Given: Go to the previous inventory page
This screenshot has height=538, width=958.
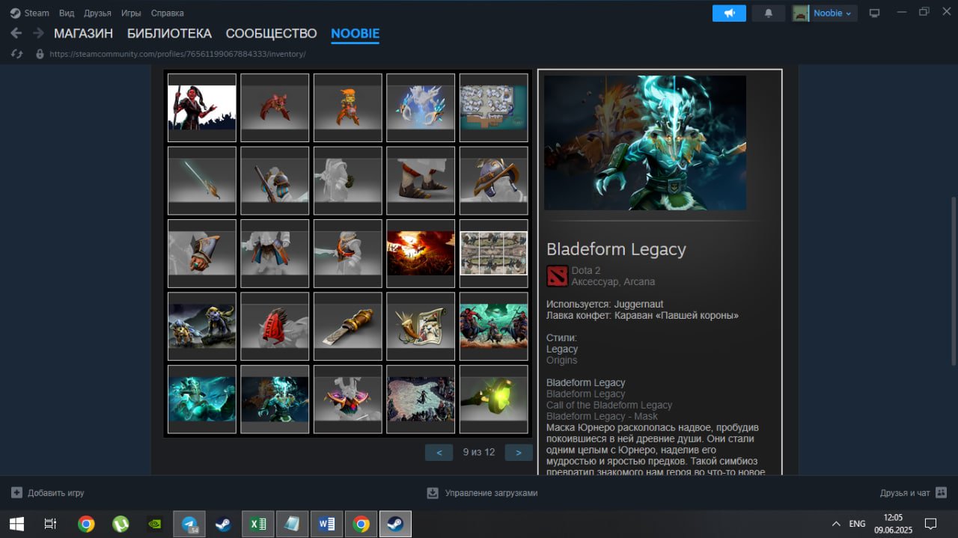Looking at the screenshot, I should click(x=439, y=452).
